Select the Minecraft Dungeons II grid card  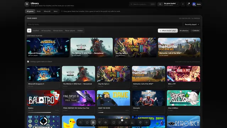(x=43, y=77)
